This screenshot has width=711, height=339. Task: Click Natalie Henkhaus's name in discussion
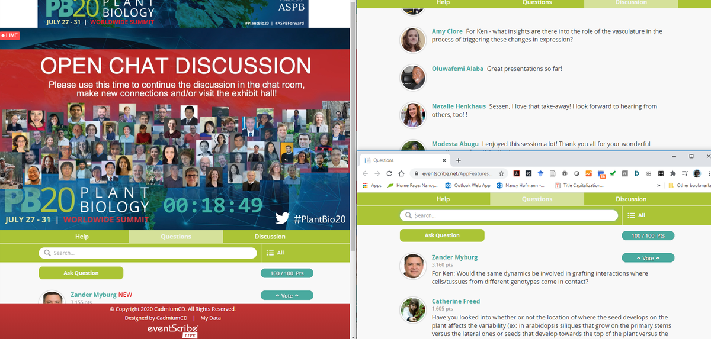(x=459, y=106)
